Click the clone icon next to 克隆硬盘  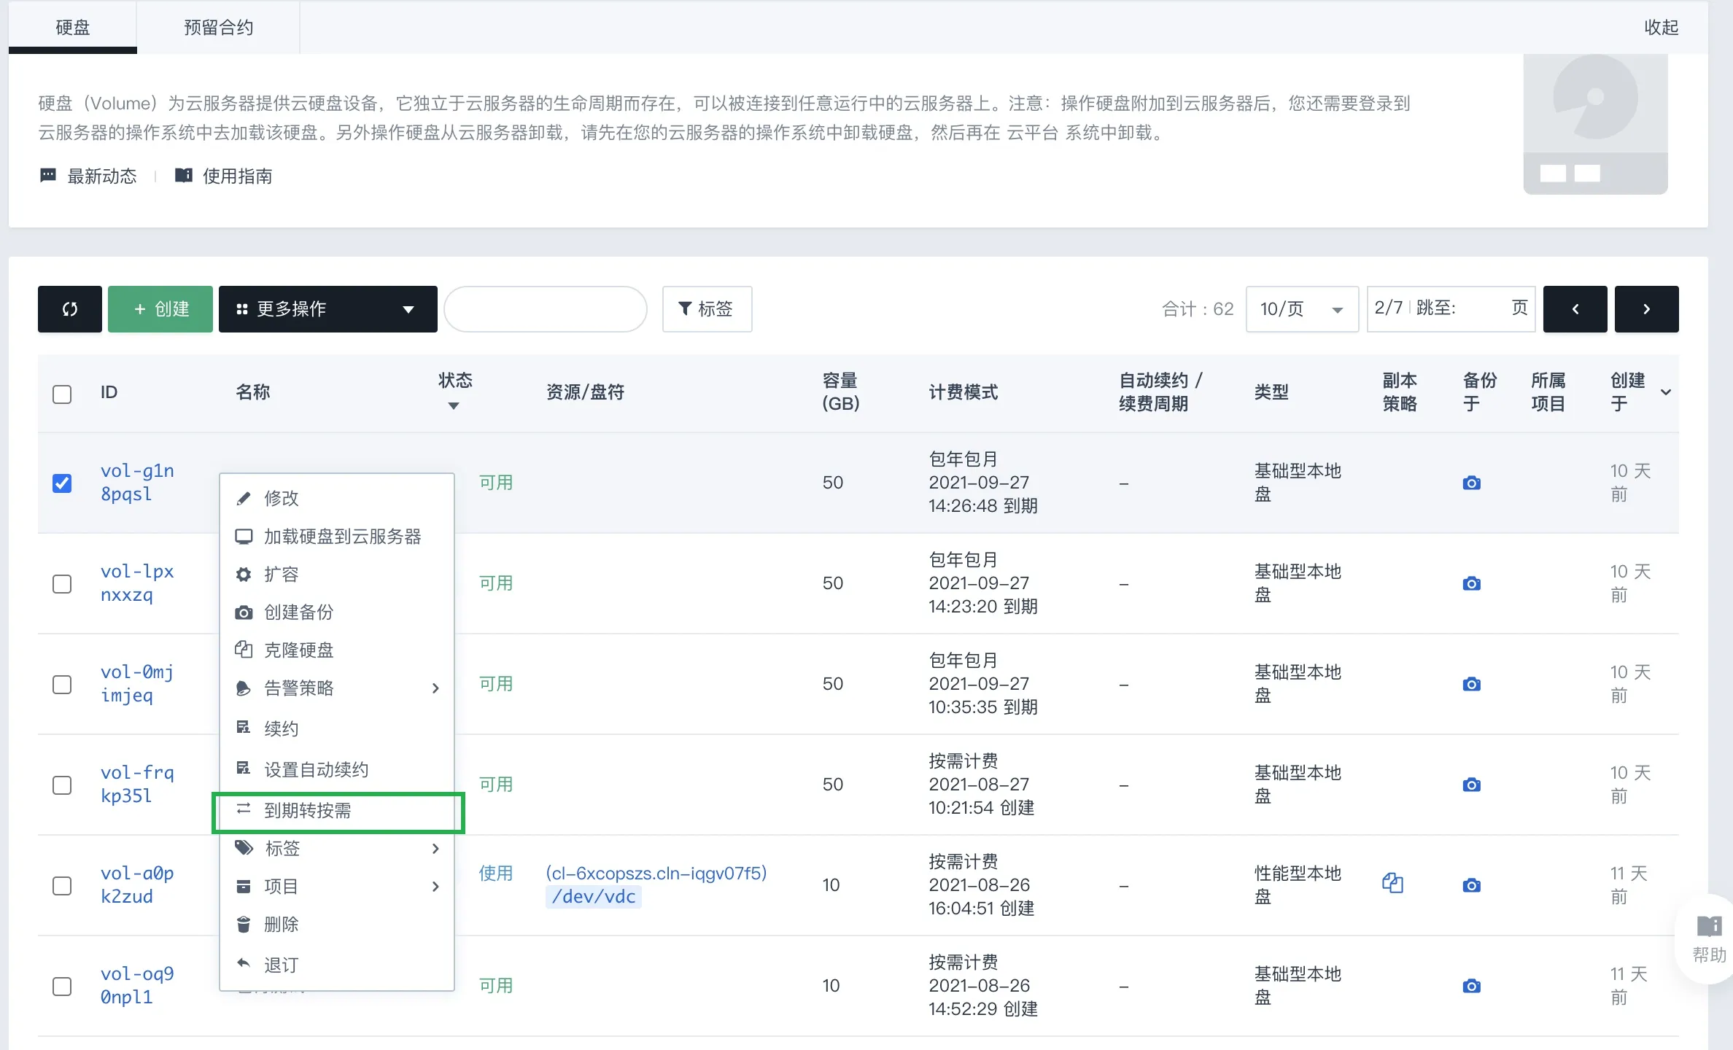pos(244,650)
